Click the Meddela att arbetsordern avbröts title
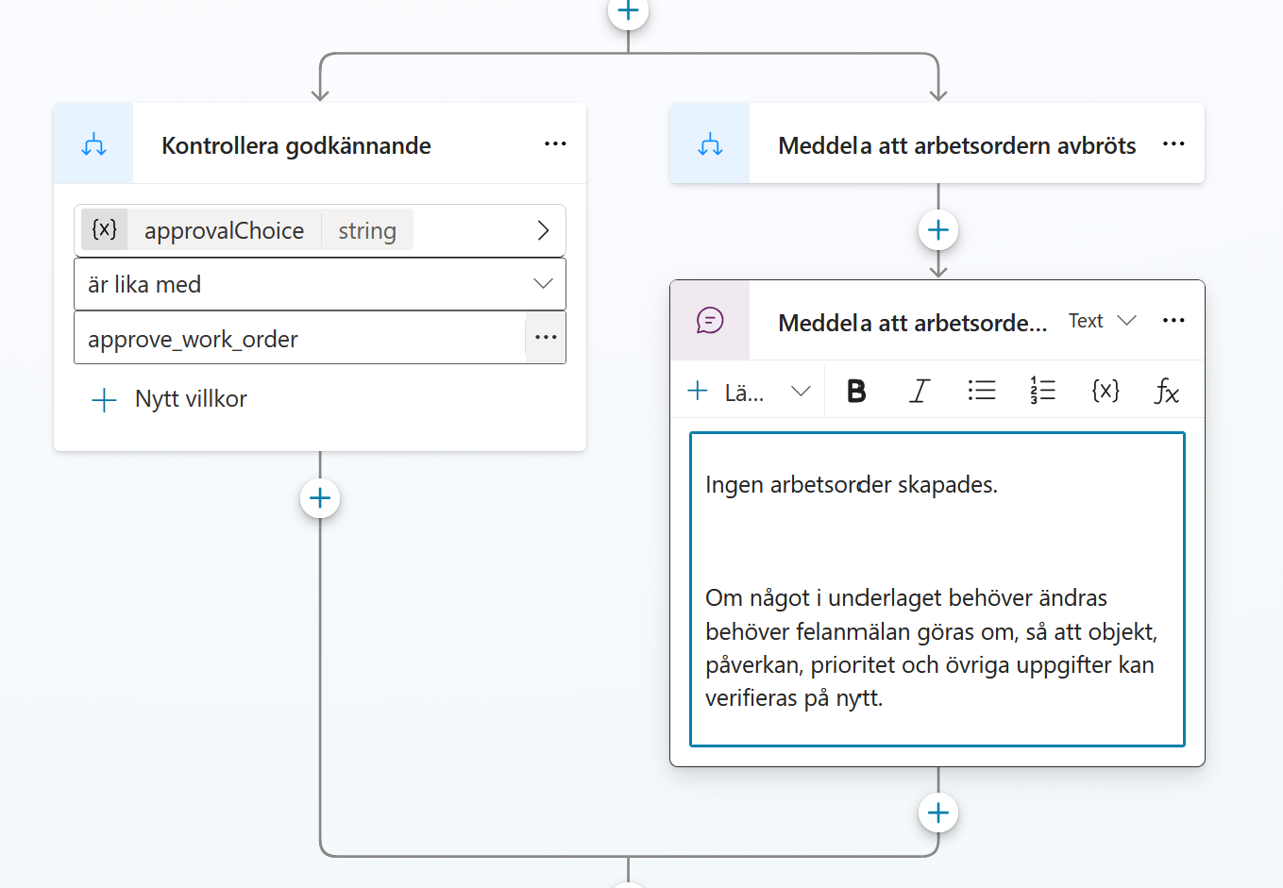1283x888 pixels. click(957, 145)
